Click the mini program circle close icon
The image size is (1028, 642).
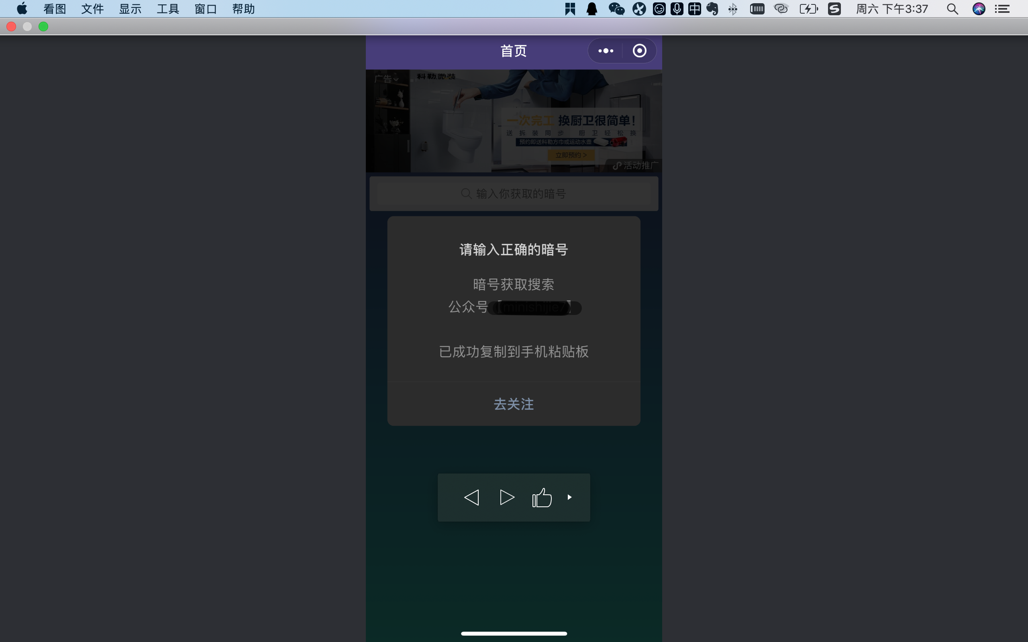[639, 51]
